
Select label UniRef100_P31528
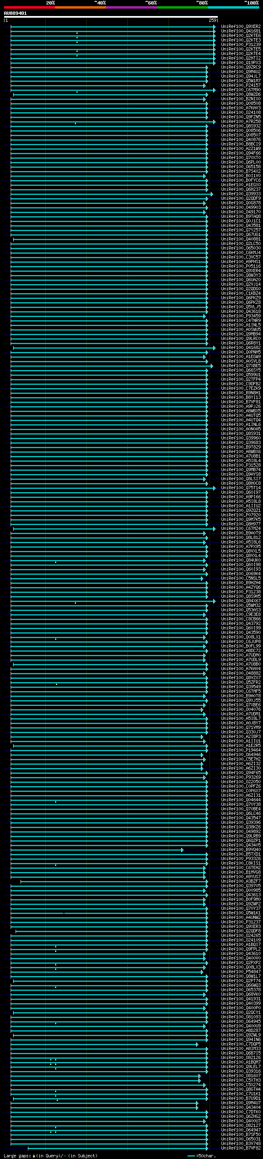pyautogui.click(x=241, y=466)
